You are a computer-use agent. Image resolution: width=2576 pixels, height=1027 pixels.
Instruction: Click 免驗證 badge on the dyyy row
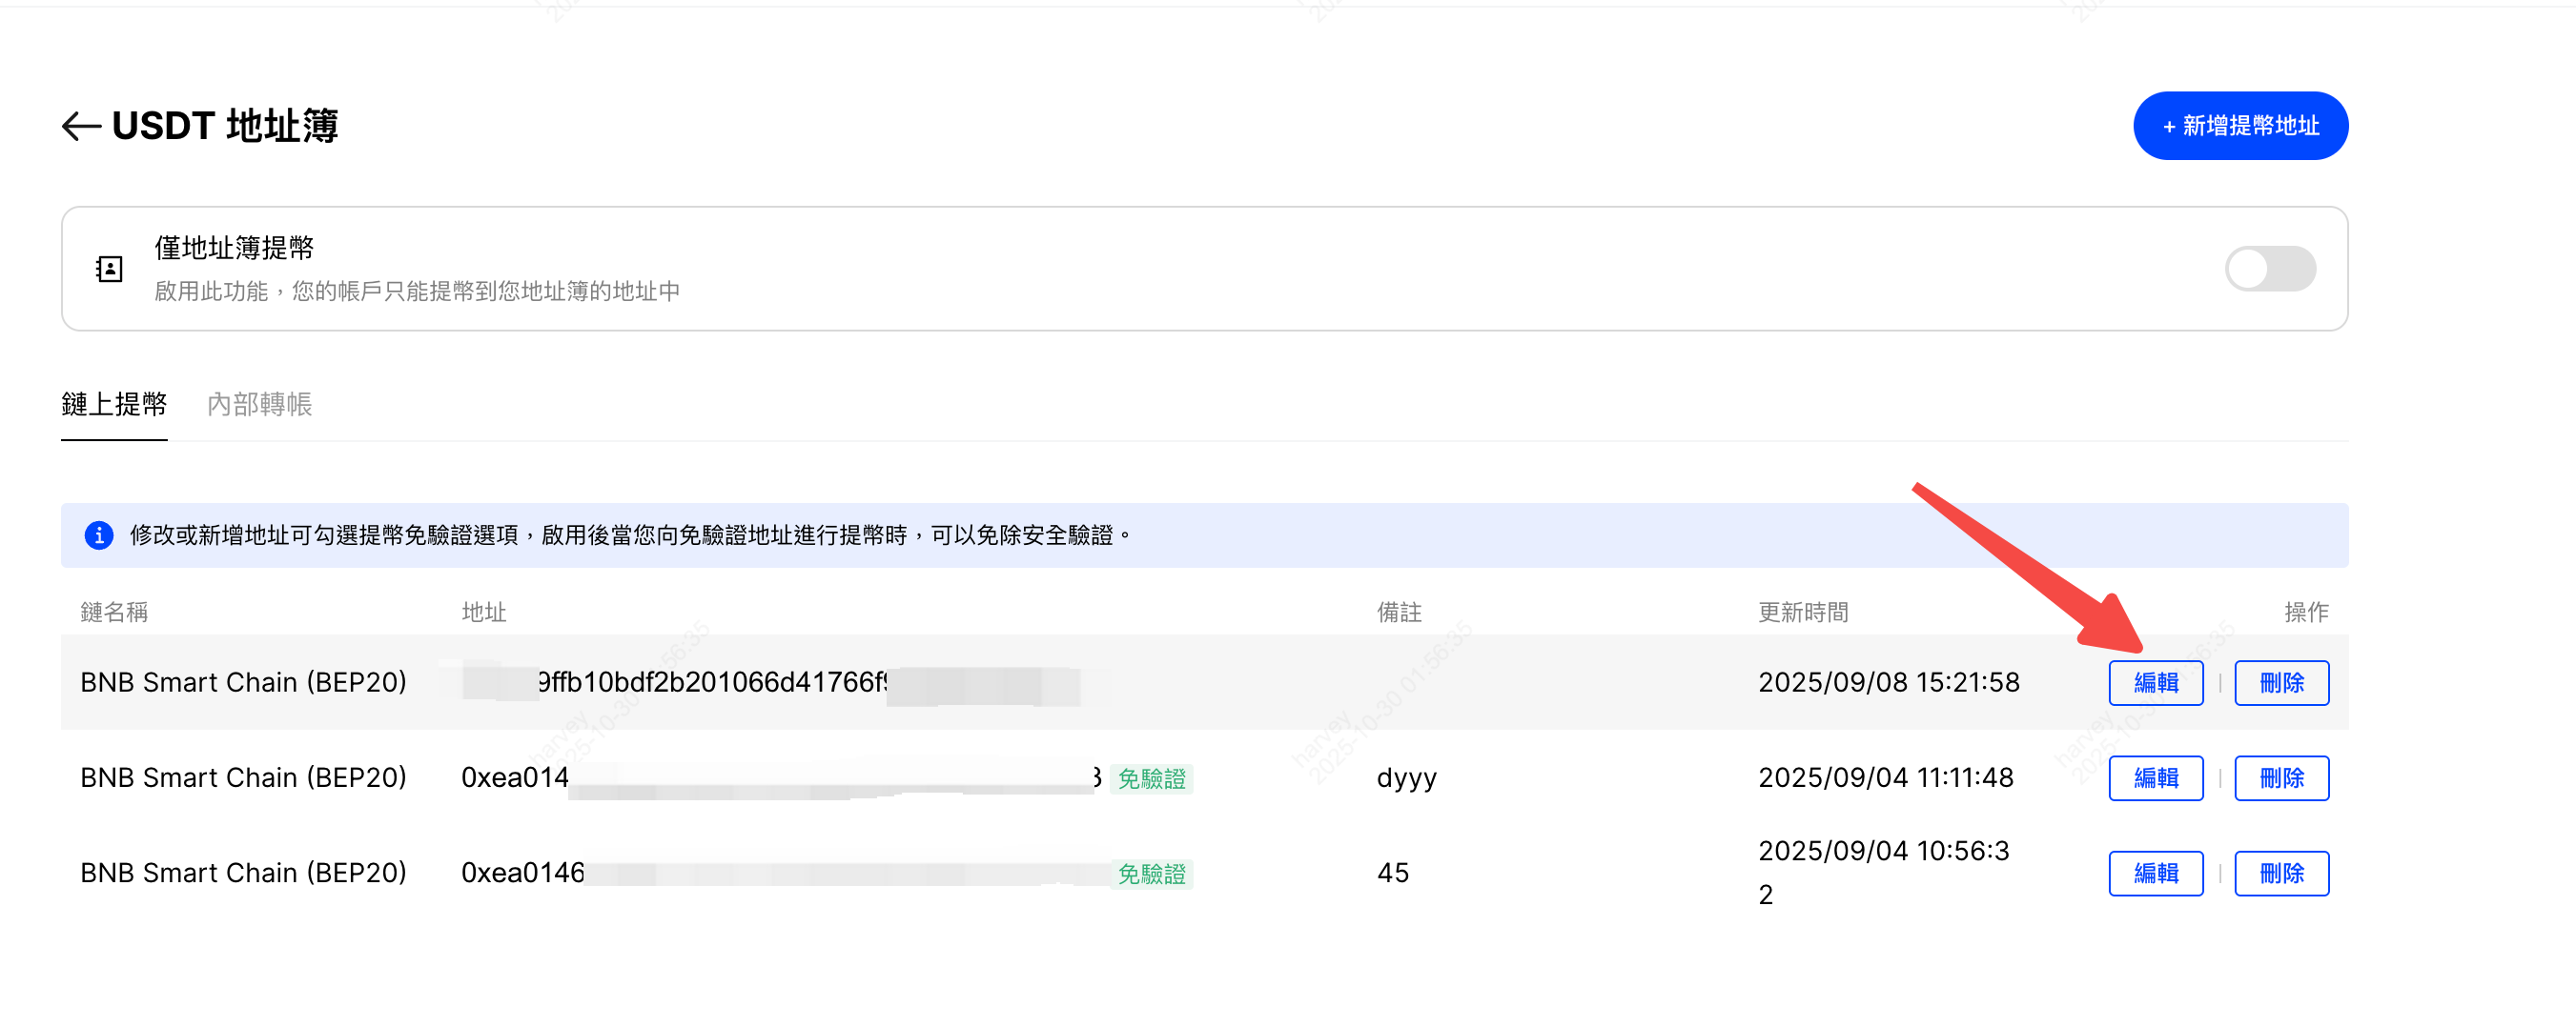pos(1151,779)
